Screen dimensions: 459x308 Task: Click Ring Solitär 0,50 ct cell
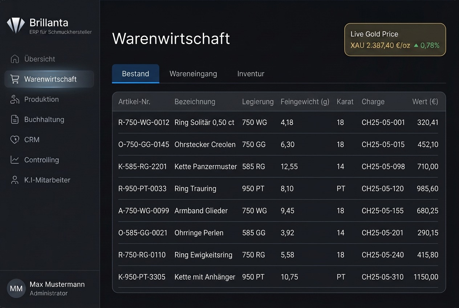tap(204, 122)
